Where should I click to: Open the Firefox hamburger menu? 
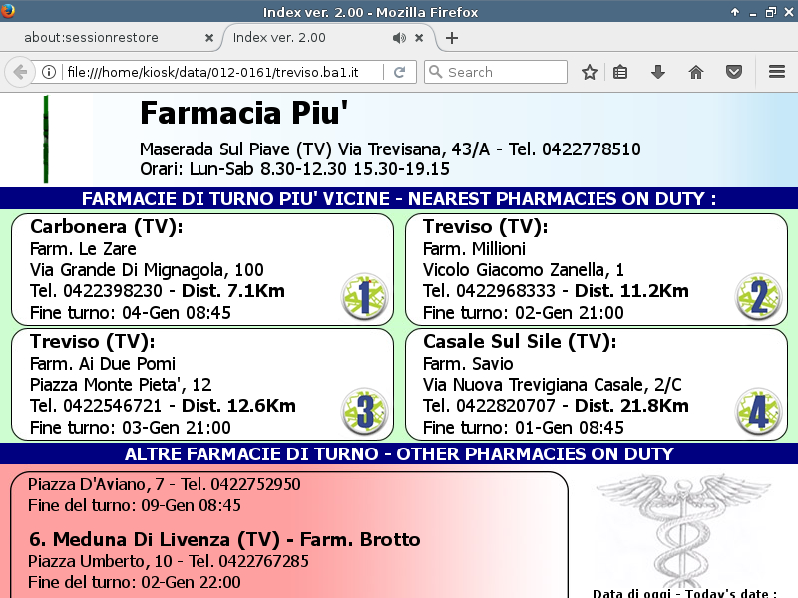(777, 72)
